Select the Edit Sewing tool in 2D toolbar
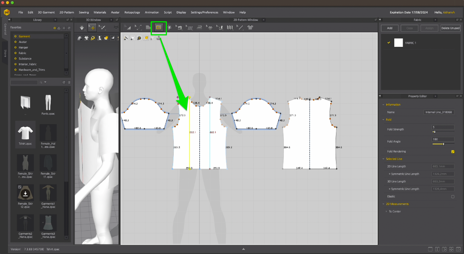Image resolution: width=464 pixels, height=254 pixels. pyautogui.click(x=179, y=27)
